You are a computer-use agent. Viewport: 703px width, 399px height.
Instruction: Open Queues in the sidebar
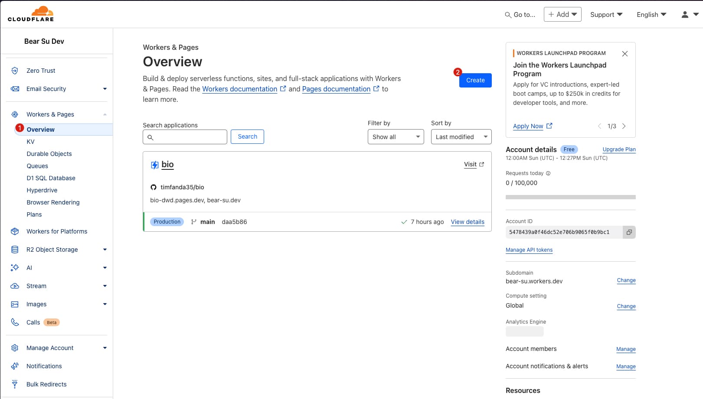(37, 166)
